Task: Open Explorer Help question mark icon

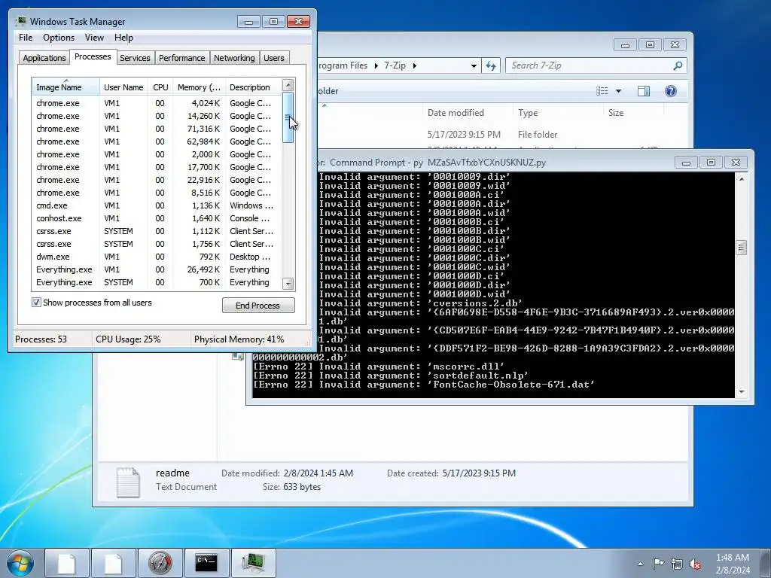Action: tap(671, 91)
